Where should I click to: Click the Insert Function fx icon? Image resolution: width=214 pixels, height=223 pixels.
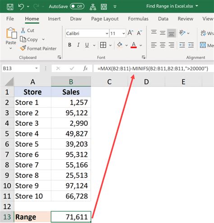[x=85, y=68]
